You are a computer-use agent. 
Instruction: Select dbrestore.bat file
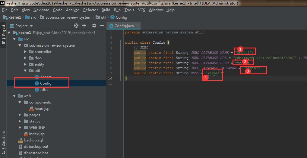(33, 153)
